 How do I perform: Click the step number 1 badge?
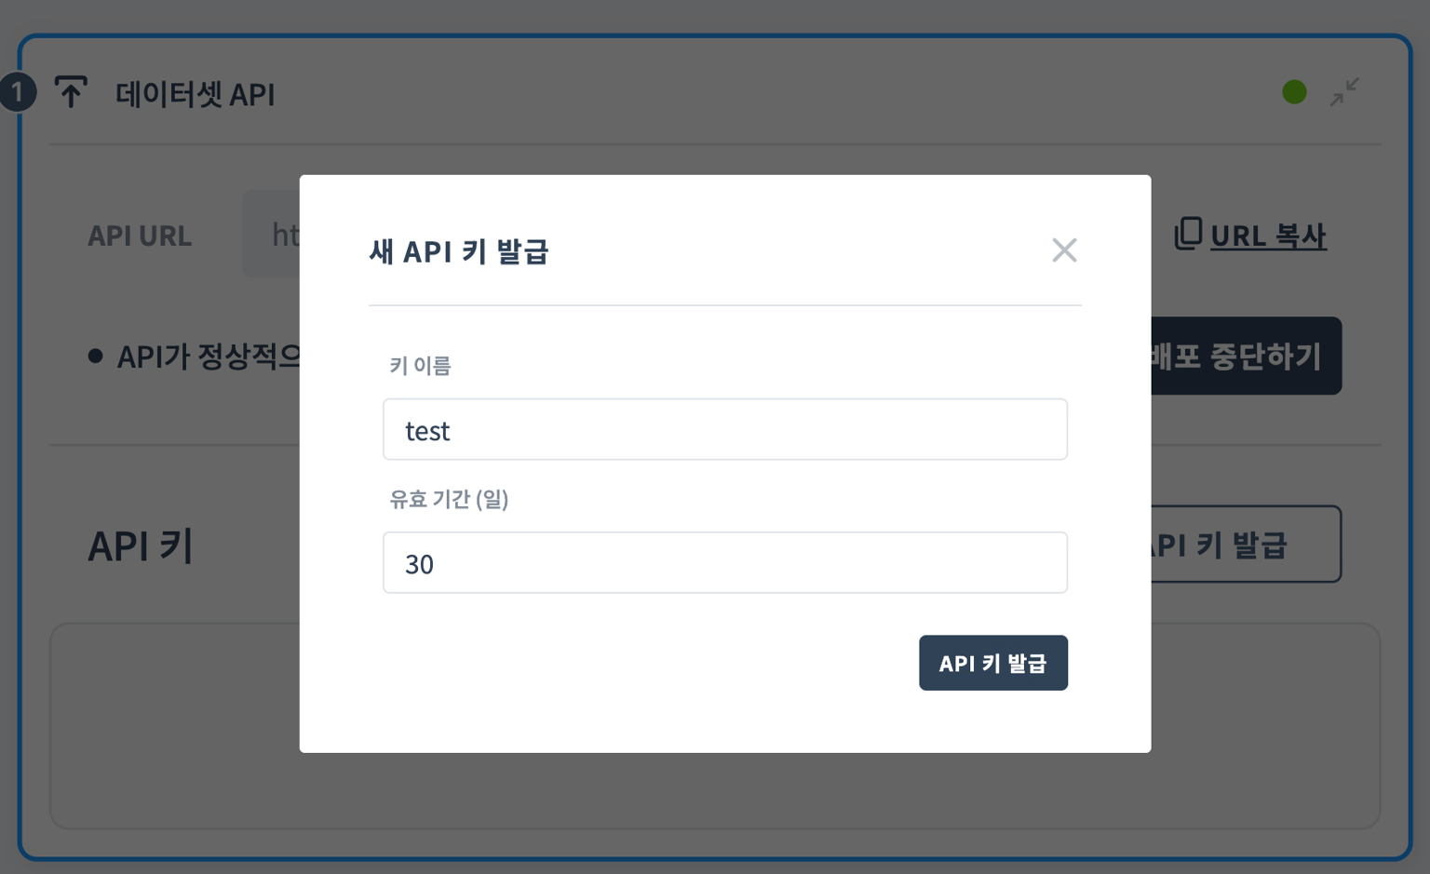pos(17,92)
